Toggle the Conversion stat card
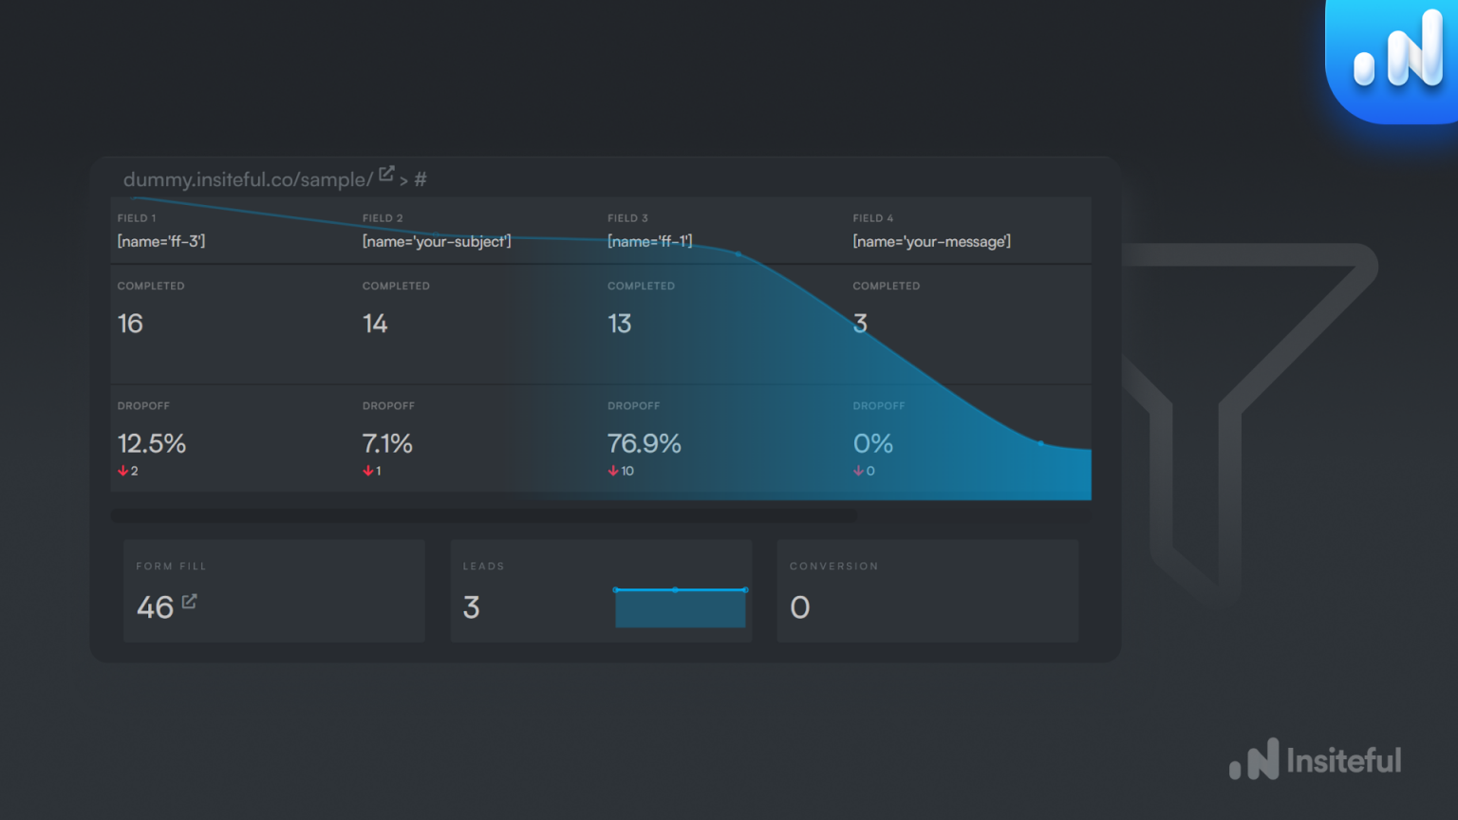Image resolution: width=1458 pixels, height=820 pixels. [x=927, y=590]
